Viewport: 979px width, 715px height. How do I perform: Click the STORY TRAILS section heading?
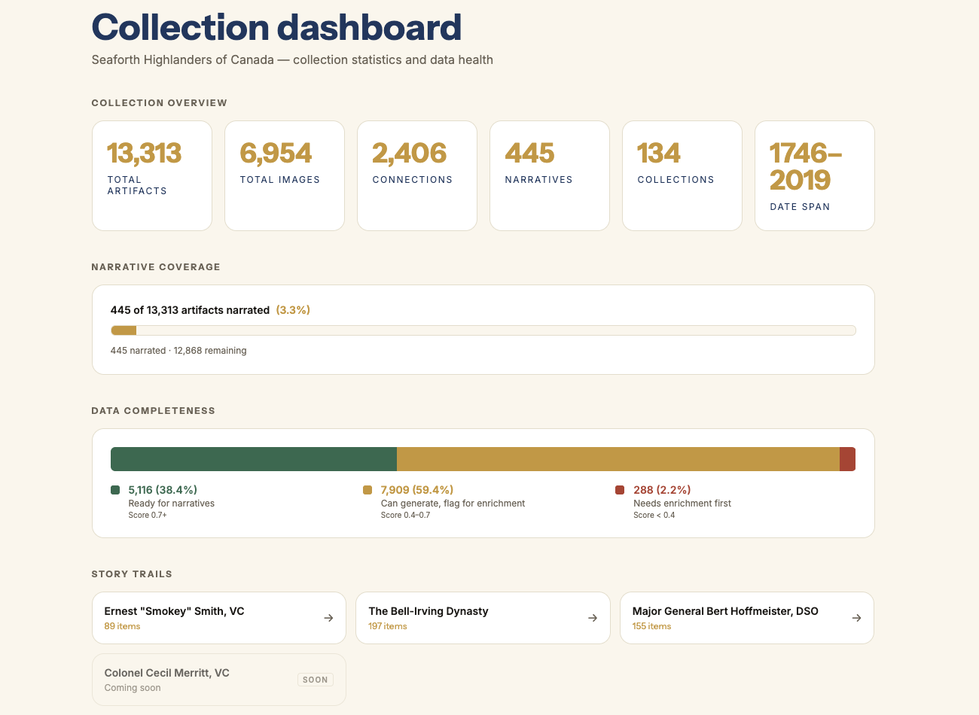tap(132, 574)
